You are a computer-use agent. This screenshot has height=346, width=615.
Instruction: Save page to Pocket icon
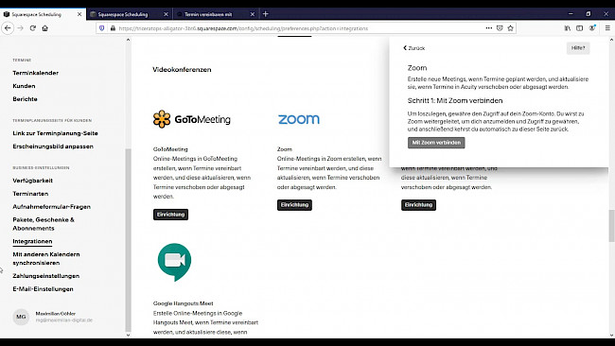click(500, 28)
